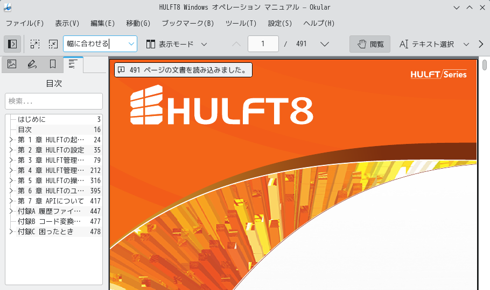Screen dimensions: 490x290
Task: Switch to the thumbnails sidebar tab
Action: point(12,64)
